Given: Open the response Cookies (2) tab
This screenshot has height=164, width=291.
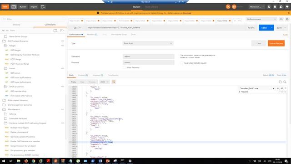Looking at the screenshot, I should pyautogui.click(x=83, y=75).
